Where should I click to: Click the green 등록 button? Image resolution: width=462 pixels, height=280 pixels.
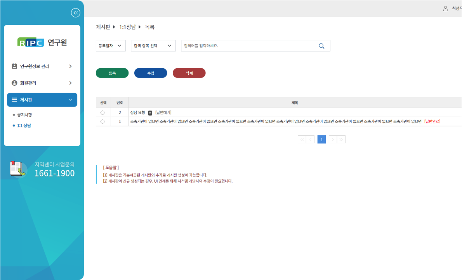click(x=112, y=73)
